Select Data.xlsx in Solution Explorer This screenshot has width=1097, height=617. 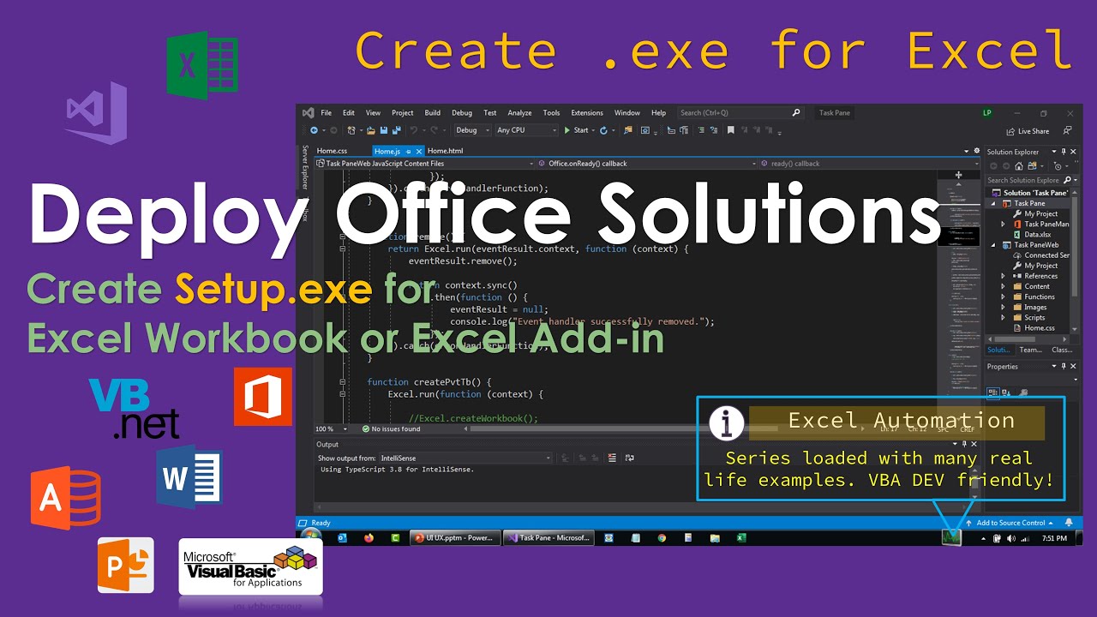pos(1032,235)
